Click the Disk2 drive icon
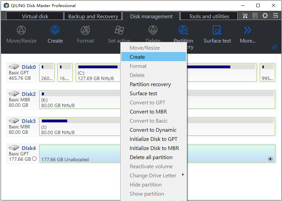The width and height of the screenshot is (282, 201). pyautogui.click(x=14, y=94)
